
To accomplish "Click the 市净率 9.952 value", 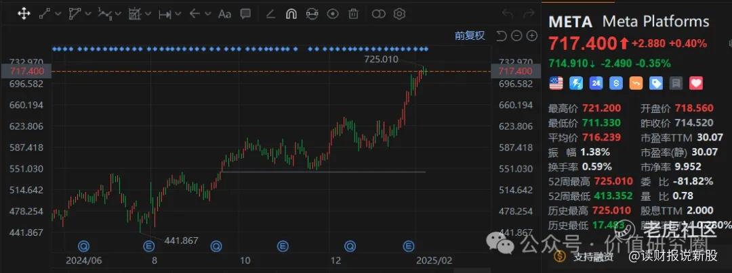I will (x=687, y=166).
